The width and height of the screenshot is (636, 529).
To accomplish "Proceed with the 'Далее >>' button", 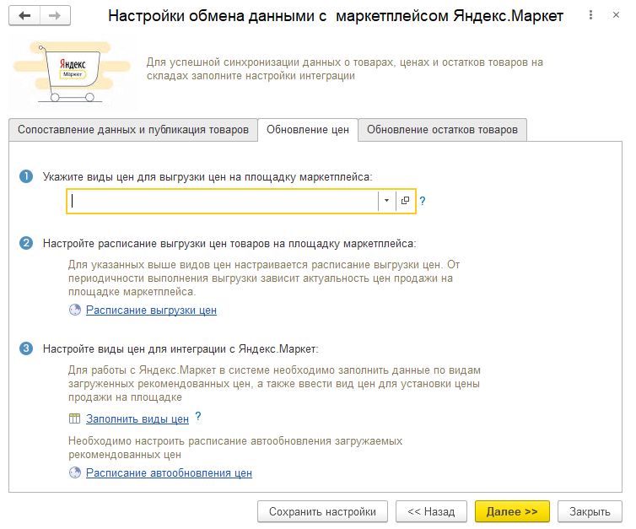I will (x=512, y=511).
